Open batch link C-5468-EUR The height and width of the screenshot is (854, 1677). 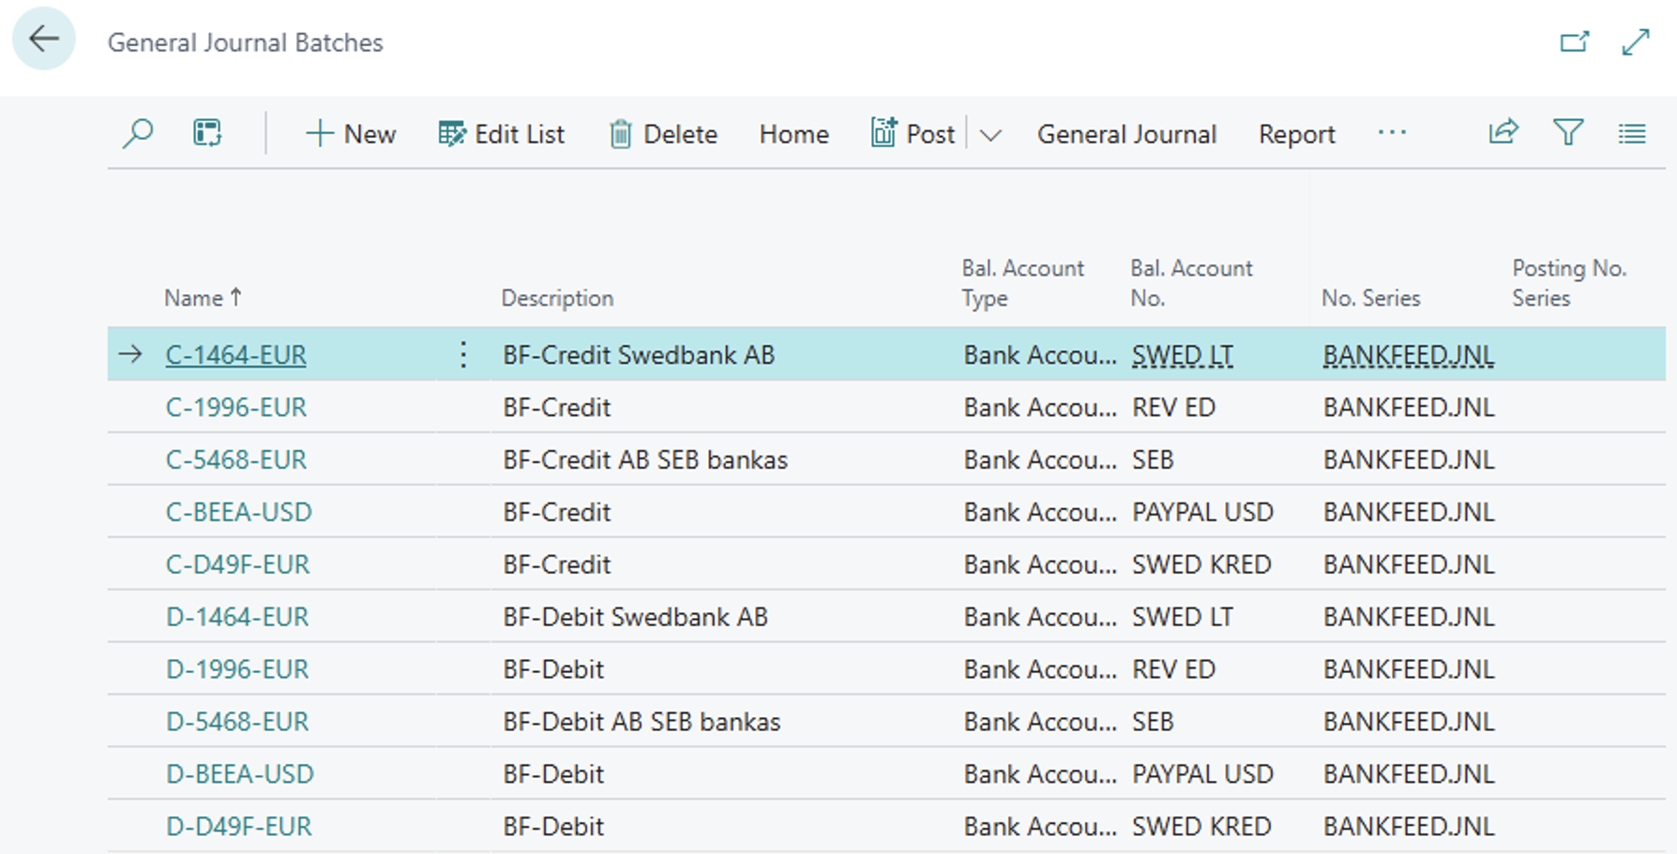click(236, 460)
